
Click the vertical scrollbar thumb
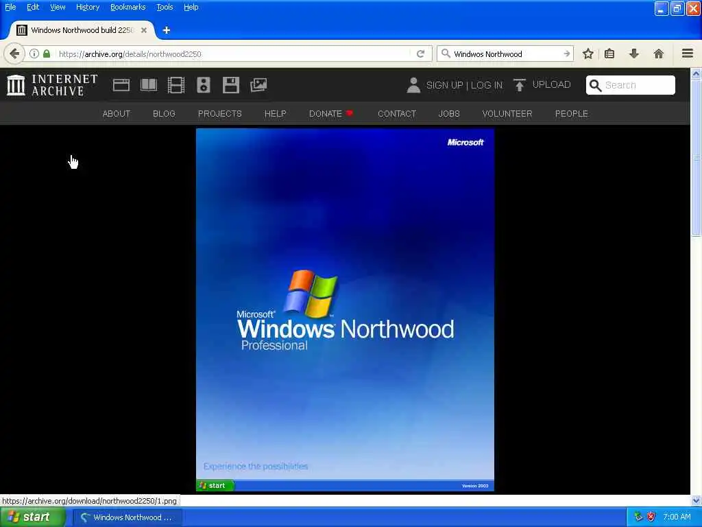[696, 158]
